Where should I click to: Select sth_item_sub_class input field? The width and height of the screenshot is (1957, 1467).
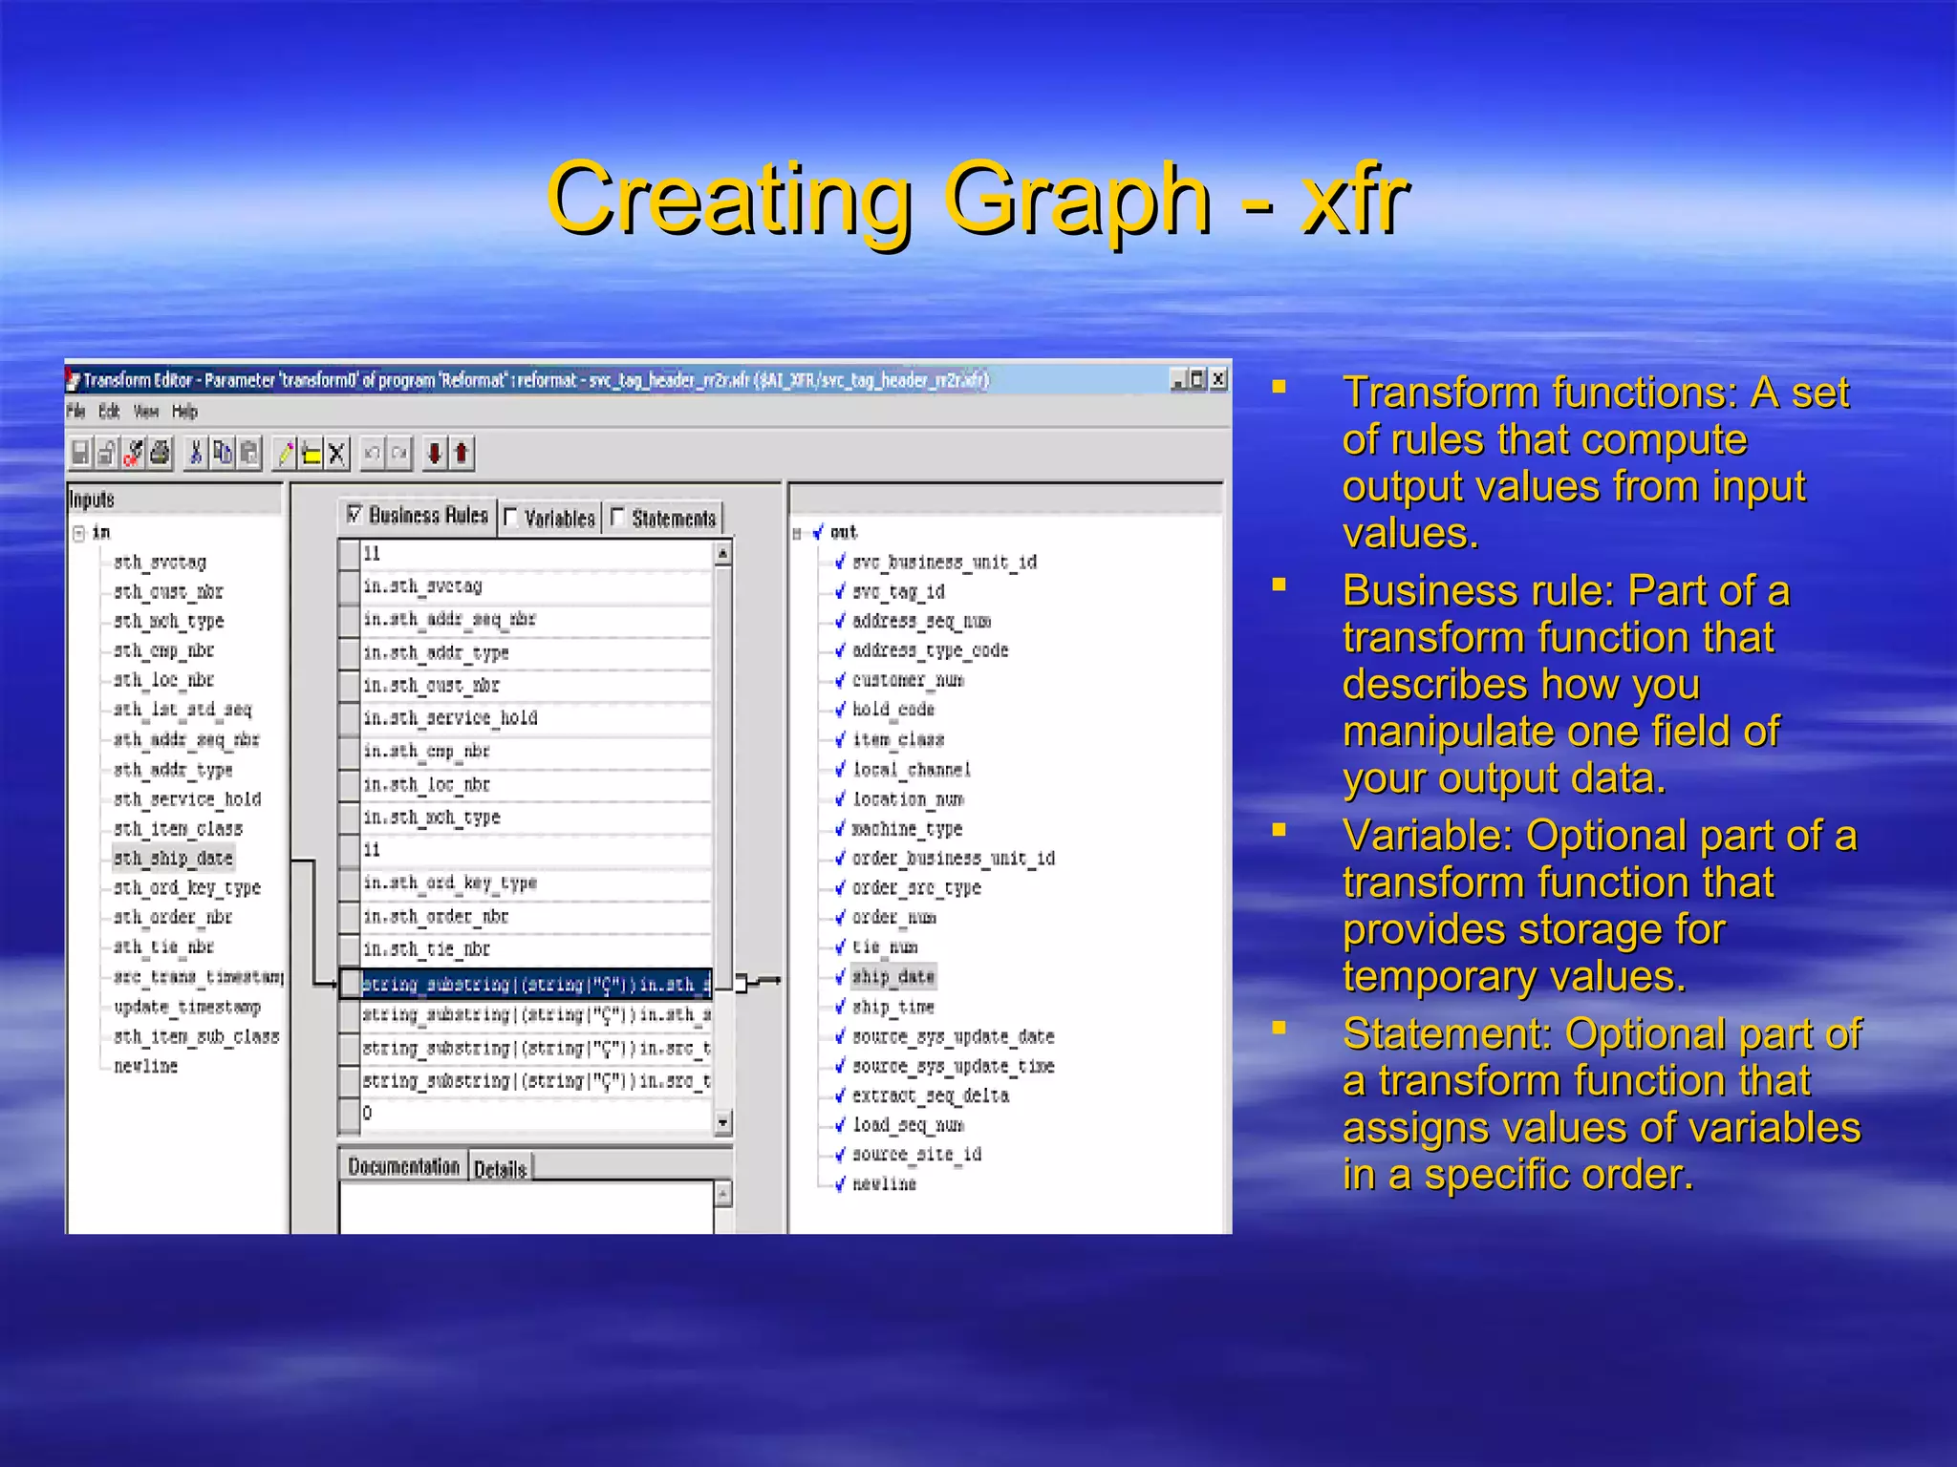pyautogui.click(x=197, y=1036)
